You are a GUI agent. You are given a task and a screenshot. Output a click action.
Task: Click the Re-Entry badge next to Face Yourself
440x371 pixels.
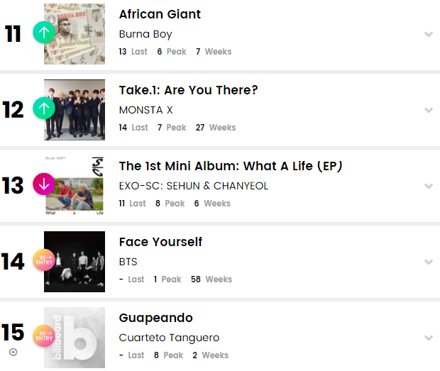(44, 261)
